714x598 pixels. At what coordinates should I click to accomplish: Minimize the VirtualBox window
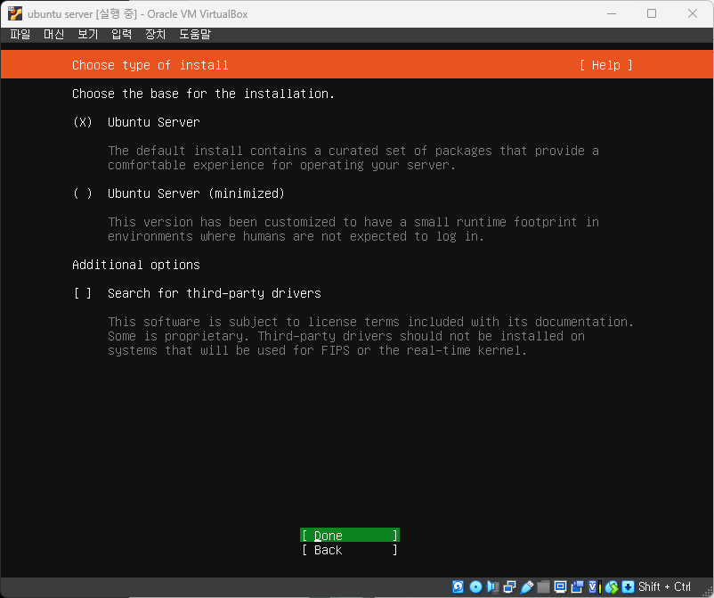pos(612,13)
